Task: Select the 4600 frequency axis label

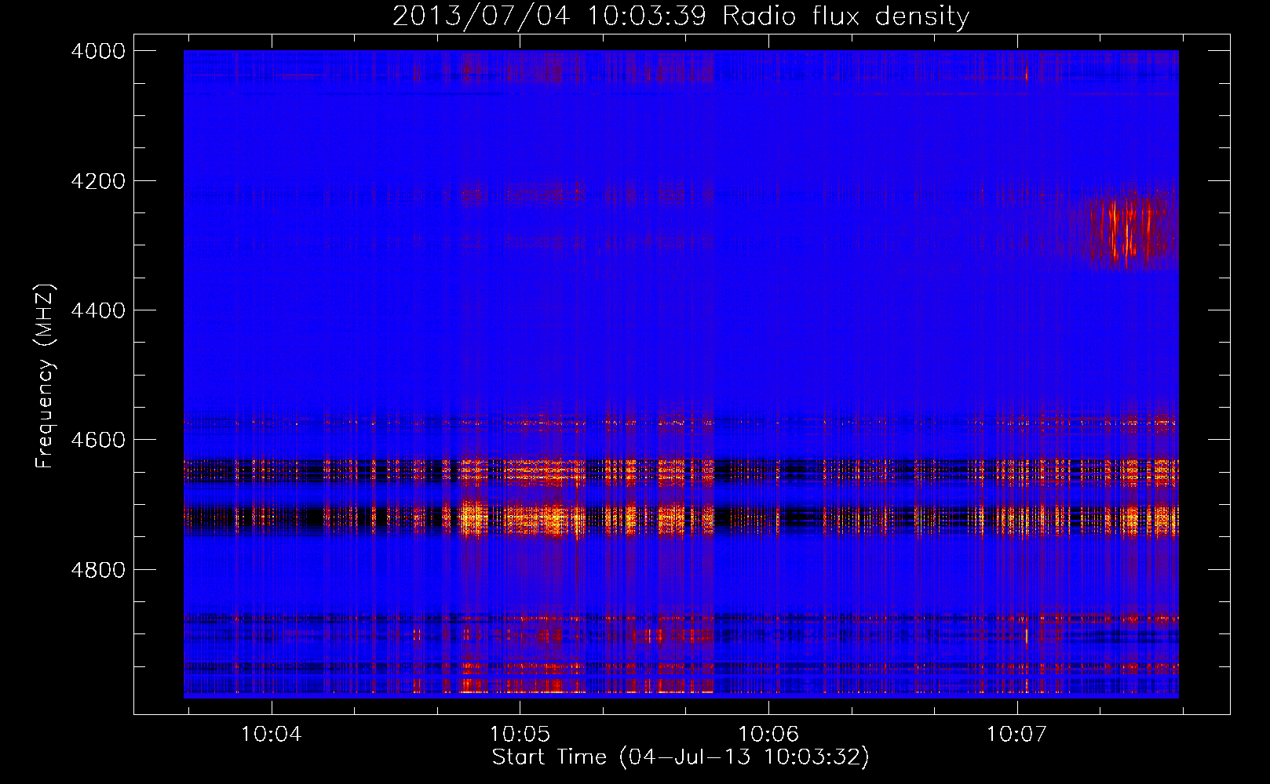Action: tap(97, 441)
